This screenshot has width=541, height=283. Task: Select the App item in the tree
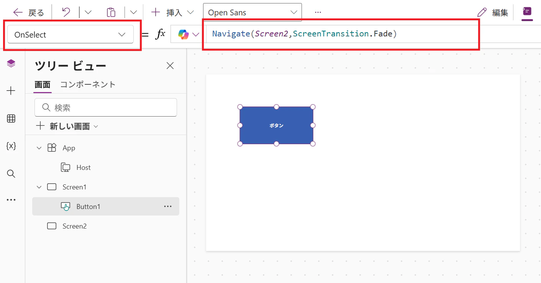tap(69, 148)
